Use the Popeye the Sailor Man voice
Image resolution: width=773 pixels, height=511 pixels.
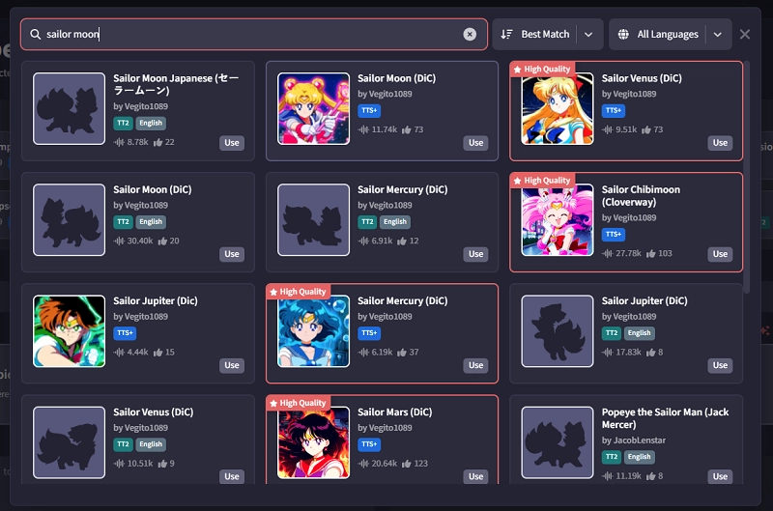point(720,476)
